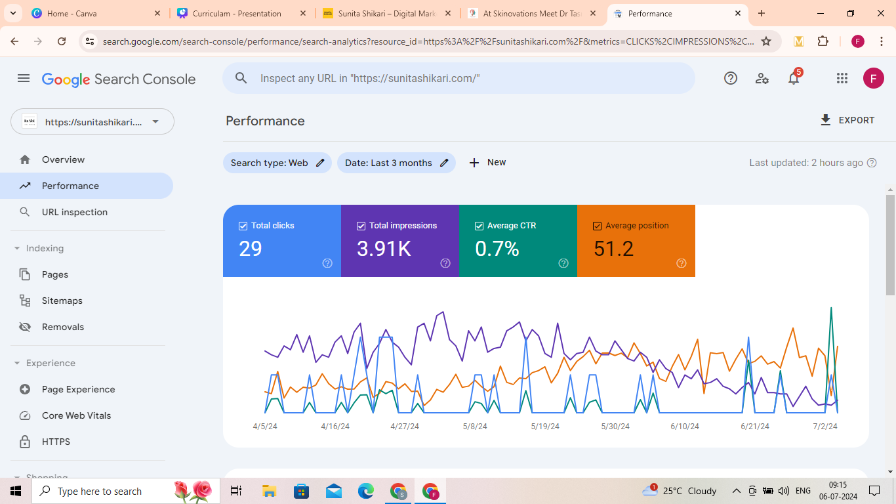Toggle the Total impressions checkbox
Image resolution: width=896 pixels, height=504 pixels.
[361, 226]
